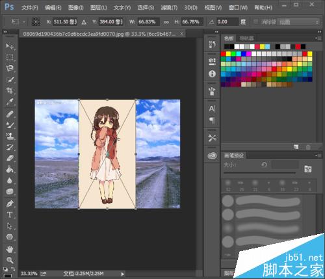This screenshot has width=325, height=279.
Task: Select the Pen tool
Action: 10,204
